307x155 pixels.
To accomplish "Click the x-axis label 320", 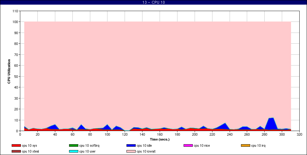I will pyautogui.click(x=299, y=134).
